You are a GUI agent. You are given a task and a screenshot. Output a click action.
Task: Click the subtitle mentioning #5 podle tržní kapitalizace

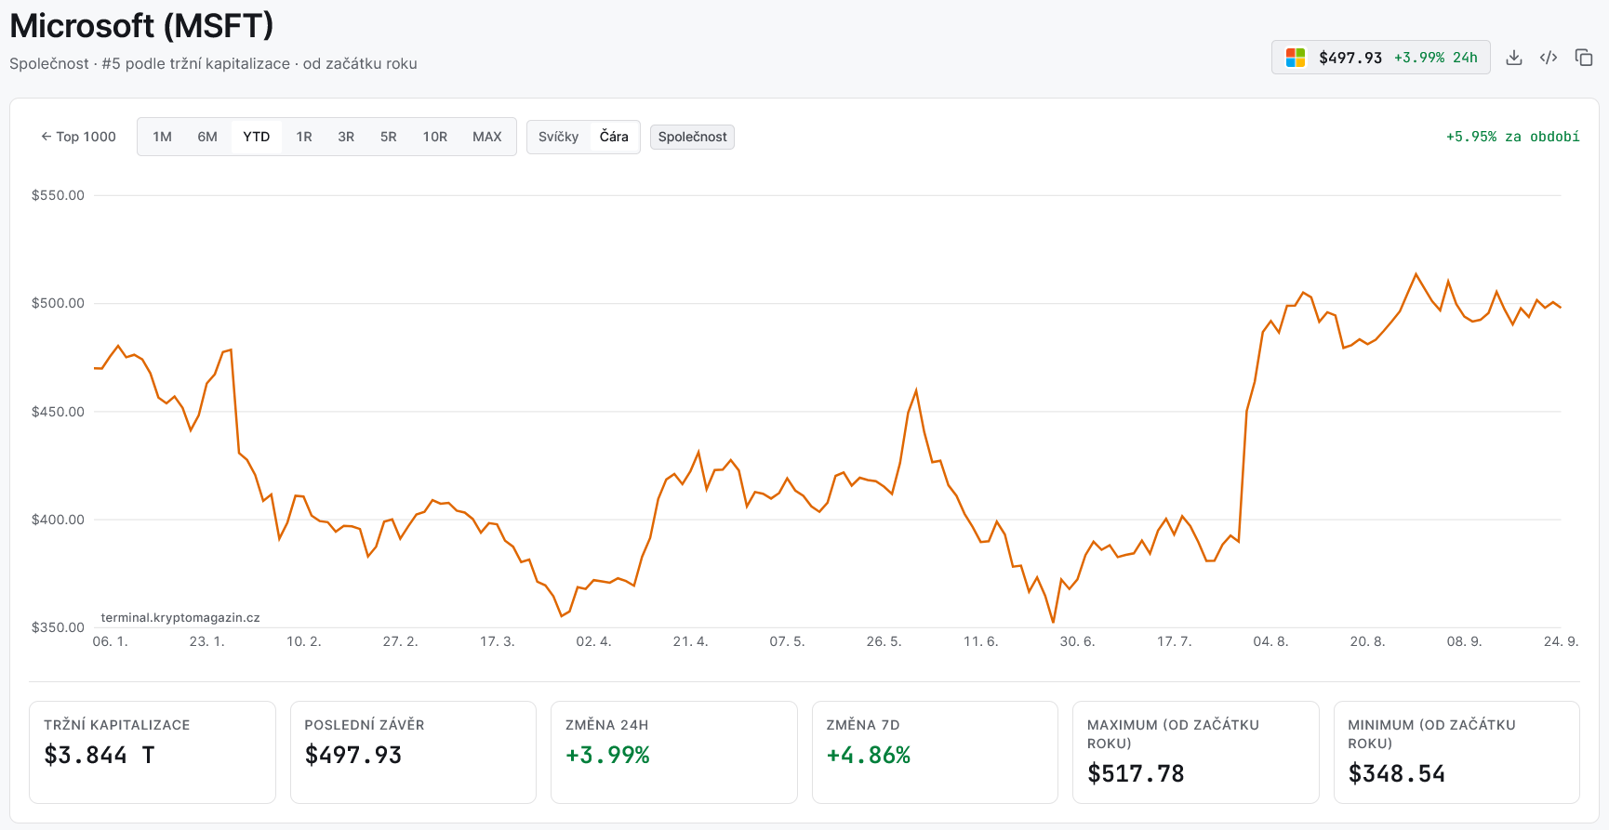tap(213, 64)
